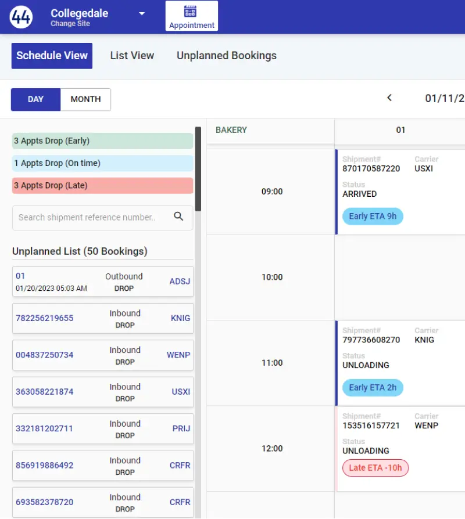The image size is (465, 519).
Task: Click the WENP carrier in unplanned list
Action: (178, 355)
